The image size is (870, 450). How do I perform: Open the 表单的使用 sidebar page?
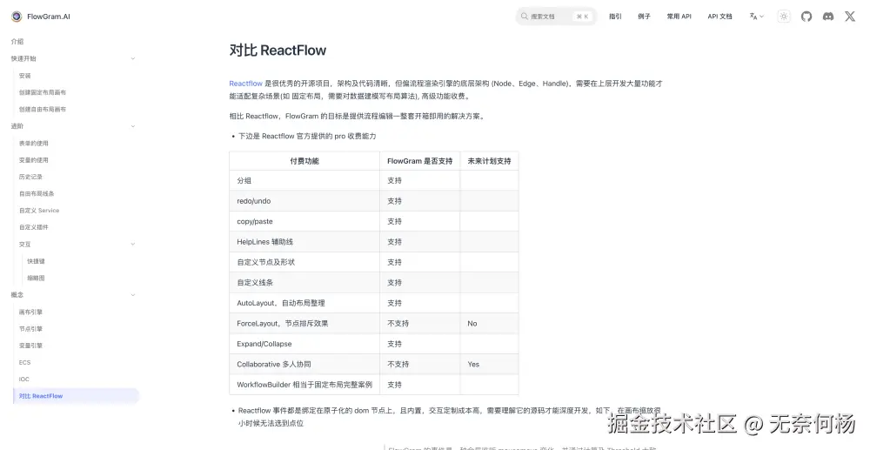pyautogui.click(x=34, y=143)
